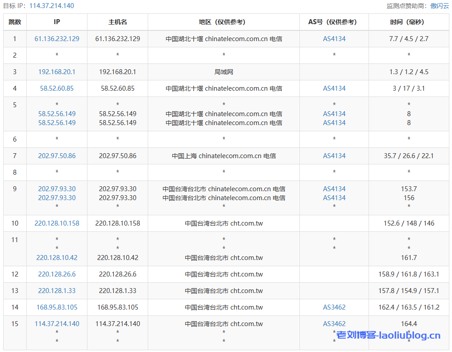This screenshot has height=352, width=452.
Task: Open the 202.97.50.86 IP link
Action: [x=57, y=156]
